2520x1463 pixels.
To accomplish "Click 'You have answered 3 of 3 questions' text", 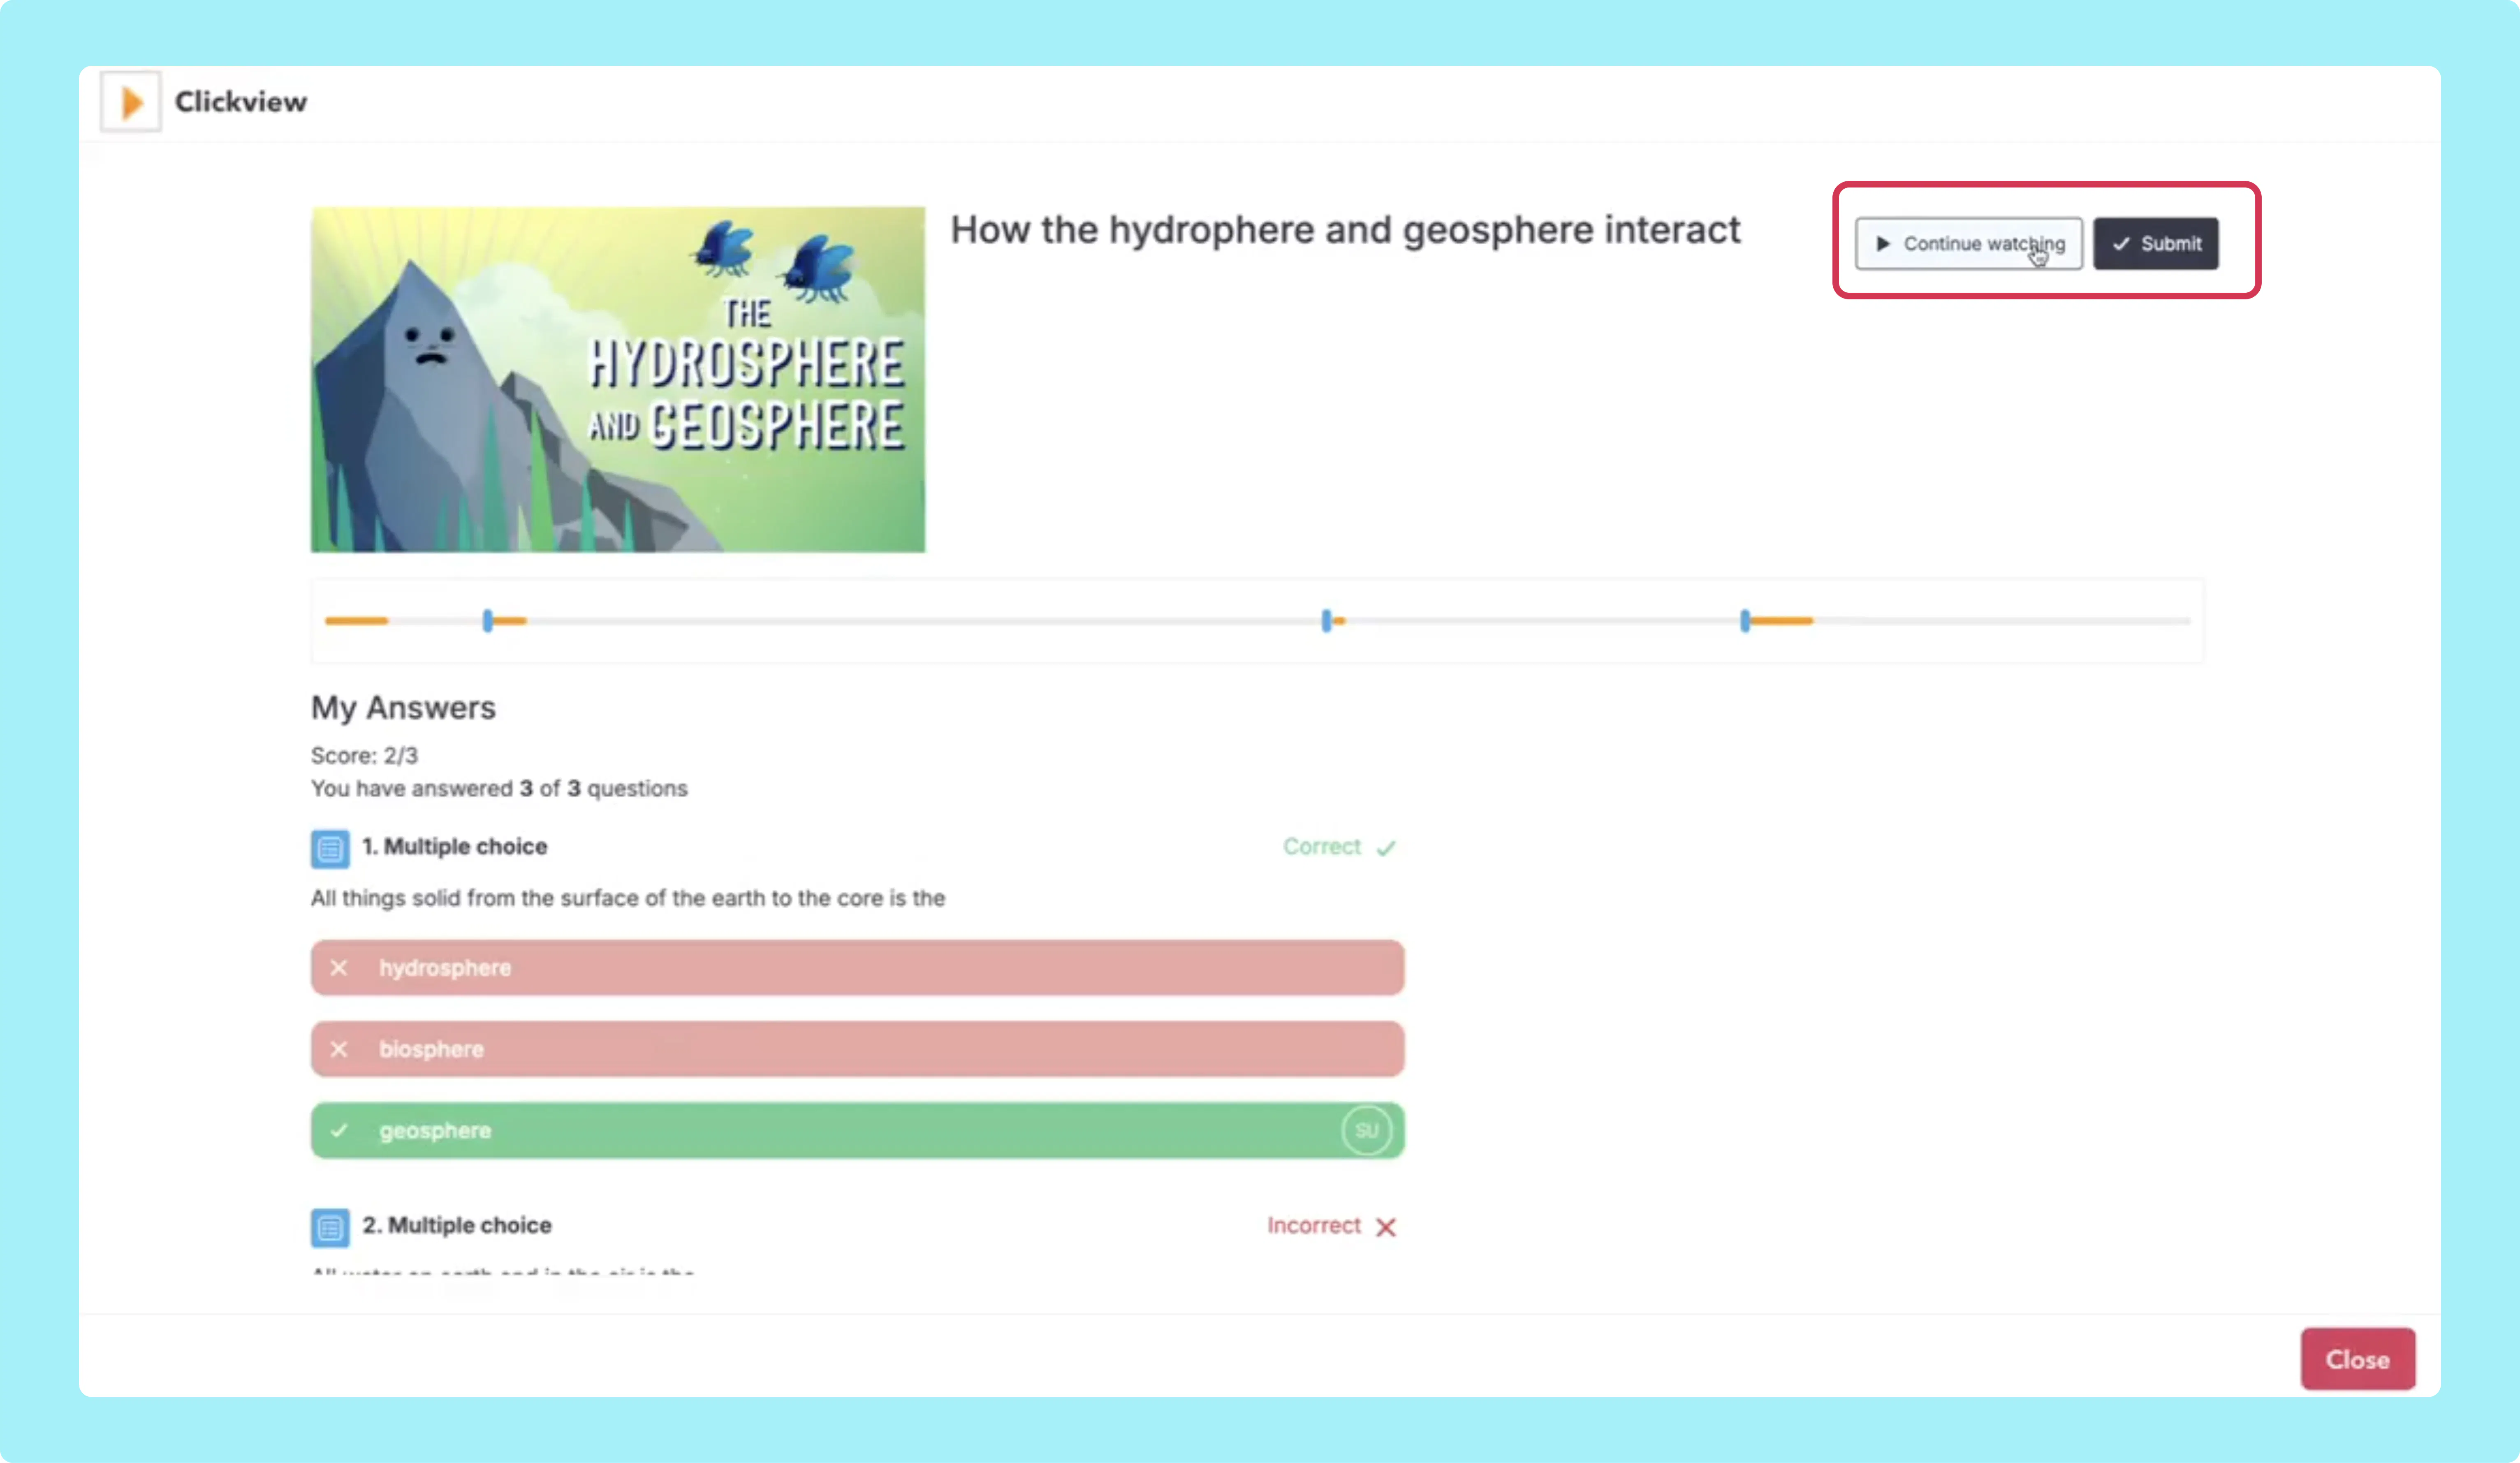I will [499, 789].
